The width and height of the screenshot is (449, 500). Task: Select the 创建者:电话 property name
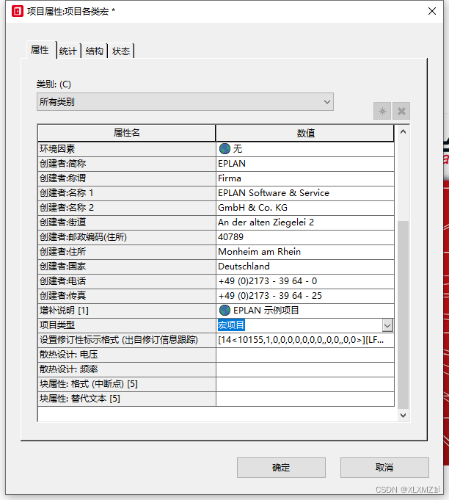point(126,281)
